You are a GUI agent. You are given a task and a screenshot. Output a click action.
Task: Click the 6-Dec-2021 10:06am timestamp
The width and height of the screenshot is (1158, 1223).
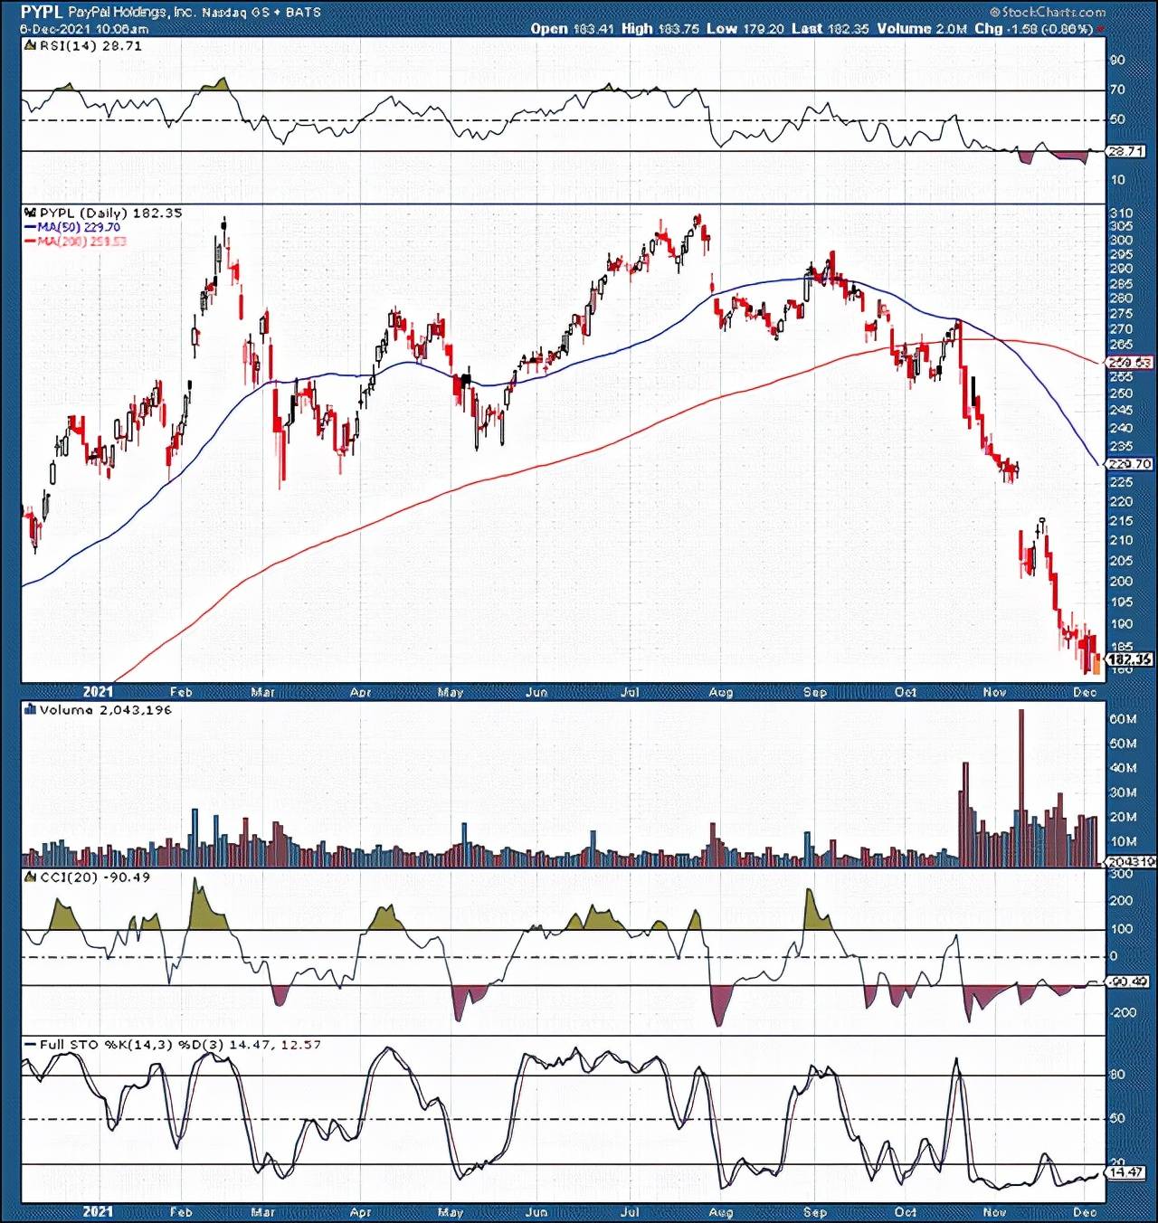click(84, 29)
